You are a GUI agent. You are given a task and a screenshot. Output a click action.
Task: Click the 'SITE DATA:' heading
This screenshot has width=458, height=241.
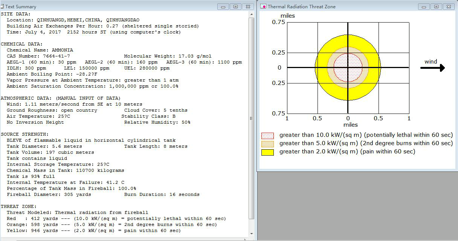[16, 14]
